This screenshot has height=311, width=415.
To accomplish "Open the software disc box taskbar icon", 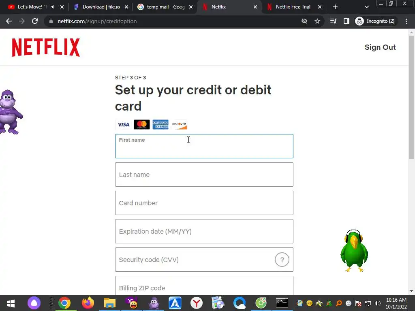I will tap(218, 303).
